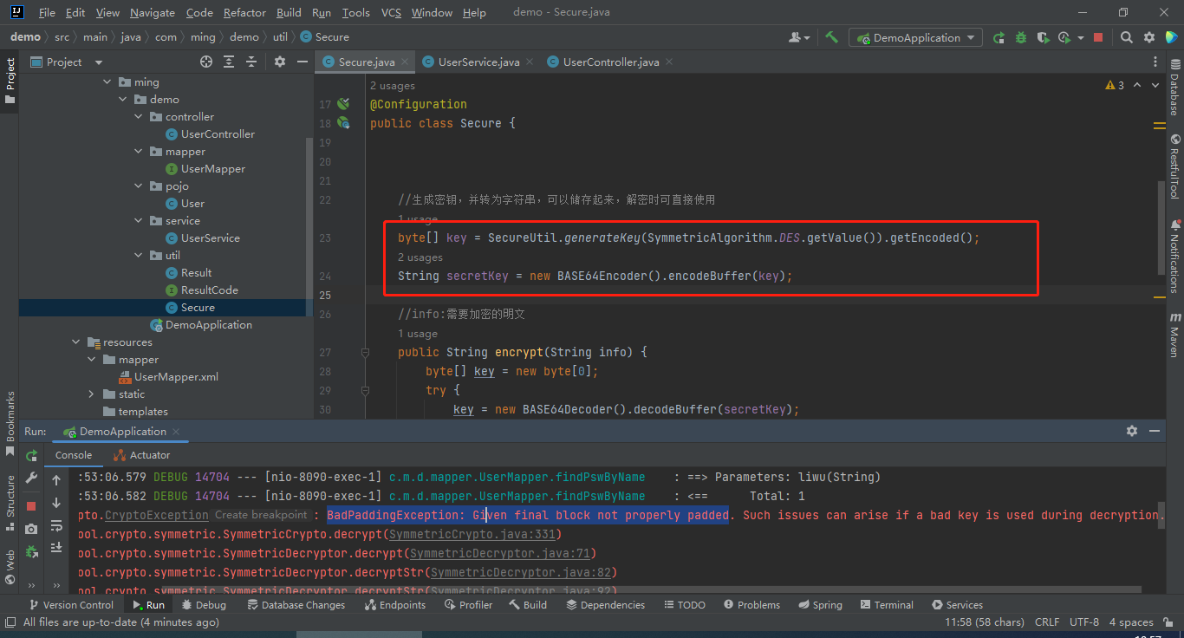The width and height of the screenshot is (1184, 638).
Task: Open Search Everywhere magnifier icon
Action: [1126, 37]
